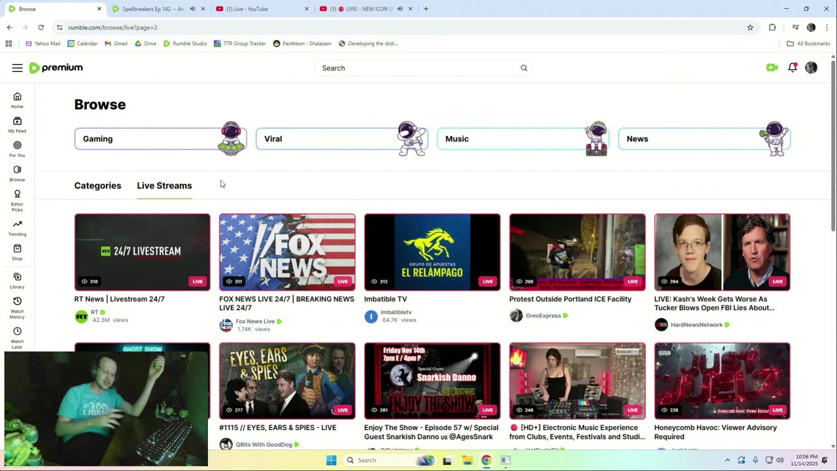This screenshot has height=471, width=837.
Task: Open the Pantheon - Shalazam bookmark
Action: 302,44
